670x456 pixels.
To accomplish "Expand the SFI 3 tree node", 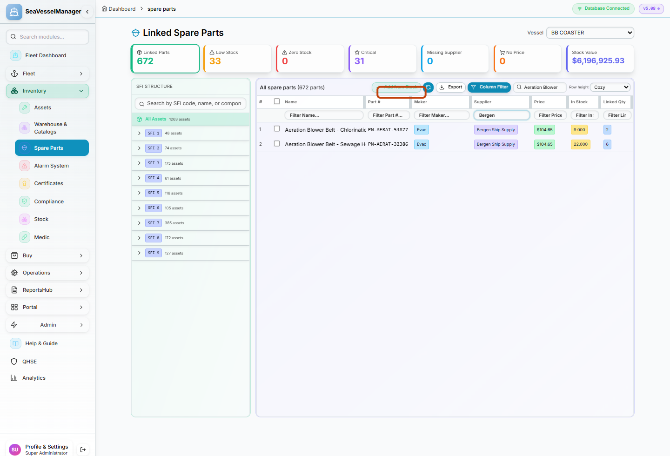I will pos(139,163).
